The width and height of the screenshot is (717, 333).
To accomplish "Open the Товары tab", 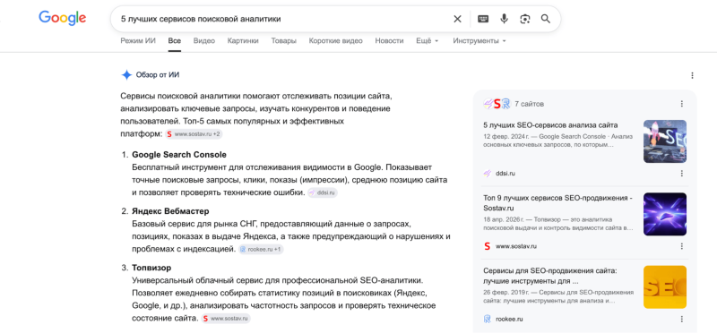I will click(x=283, y=40).
